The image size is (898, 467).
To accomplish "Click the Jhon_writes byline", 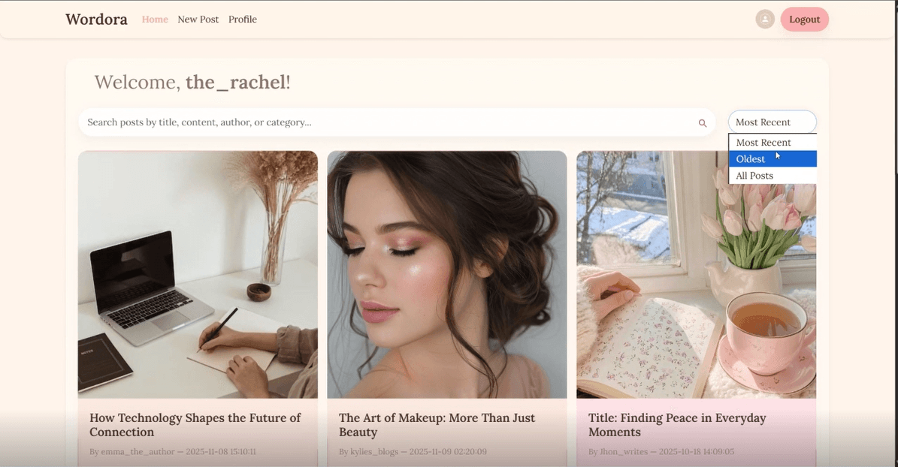I will pyautogui.click(x=661, y=451).
